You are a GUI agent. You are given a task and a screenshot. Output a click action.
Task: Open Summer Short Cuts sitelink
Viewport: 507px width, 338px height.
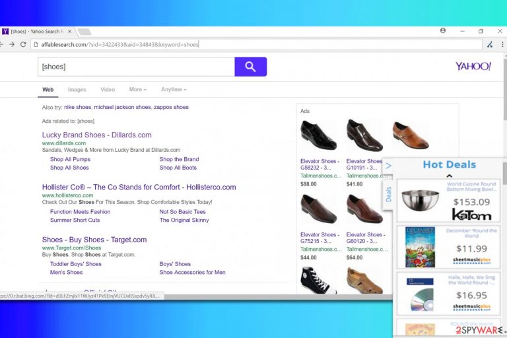75,220
